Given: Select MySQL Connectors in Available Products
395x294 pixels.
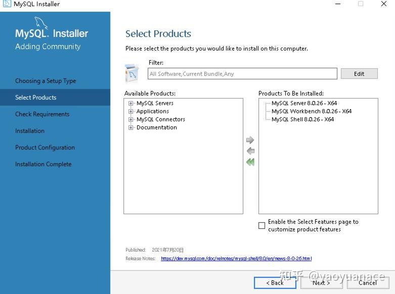Looking at the screenshot, I should coord(161,119).
